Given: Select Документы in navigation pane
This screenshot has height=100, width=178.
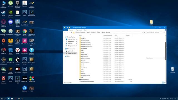Looking at the screenshot, I should coord(71,41).
